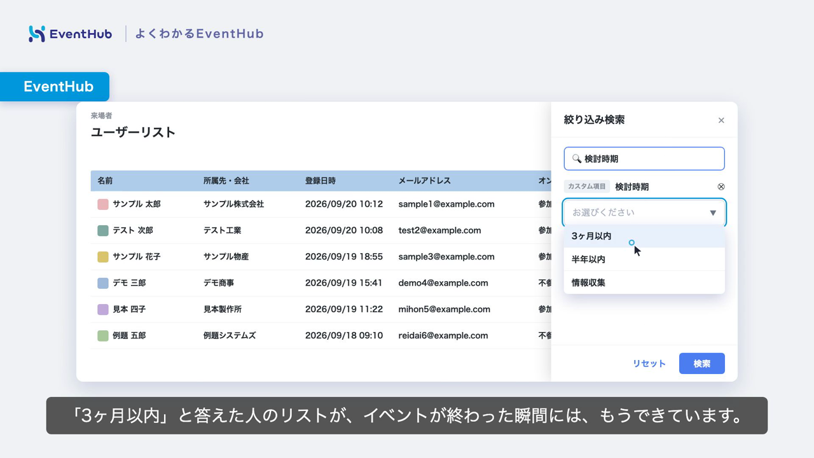Click the date 2026/09/18 09:10

click(344, 335)
